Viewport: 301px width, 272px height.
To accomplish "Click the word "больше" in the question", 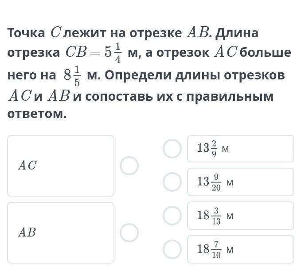I will (267, 53).
